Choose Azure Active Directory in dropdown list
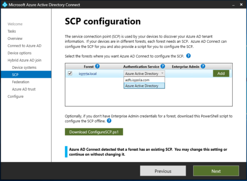The width and height of the screenshot is (247, 181). 144,86
